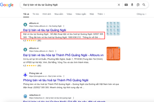This screenshot has height=102, width=154.
Task: Clear the search query with X
Action: (x=119, y=5)
